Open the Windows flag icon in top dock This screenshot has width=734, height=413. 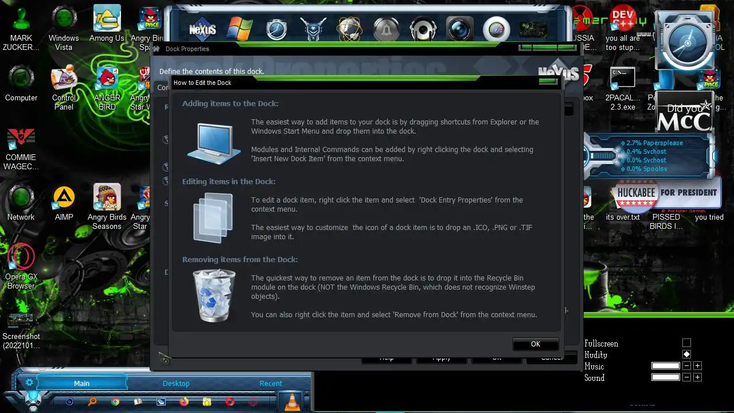point(240,29)
